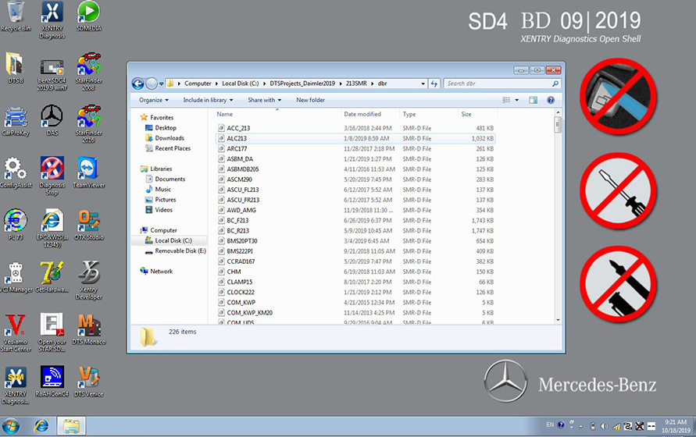Select the ALC213 file row
This screenshot has height=437, width=696.
pyautogui.click(x=355, y=138)
